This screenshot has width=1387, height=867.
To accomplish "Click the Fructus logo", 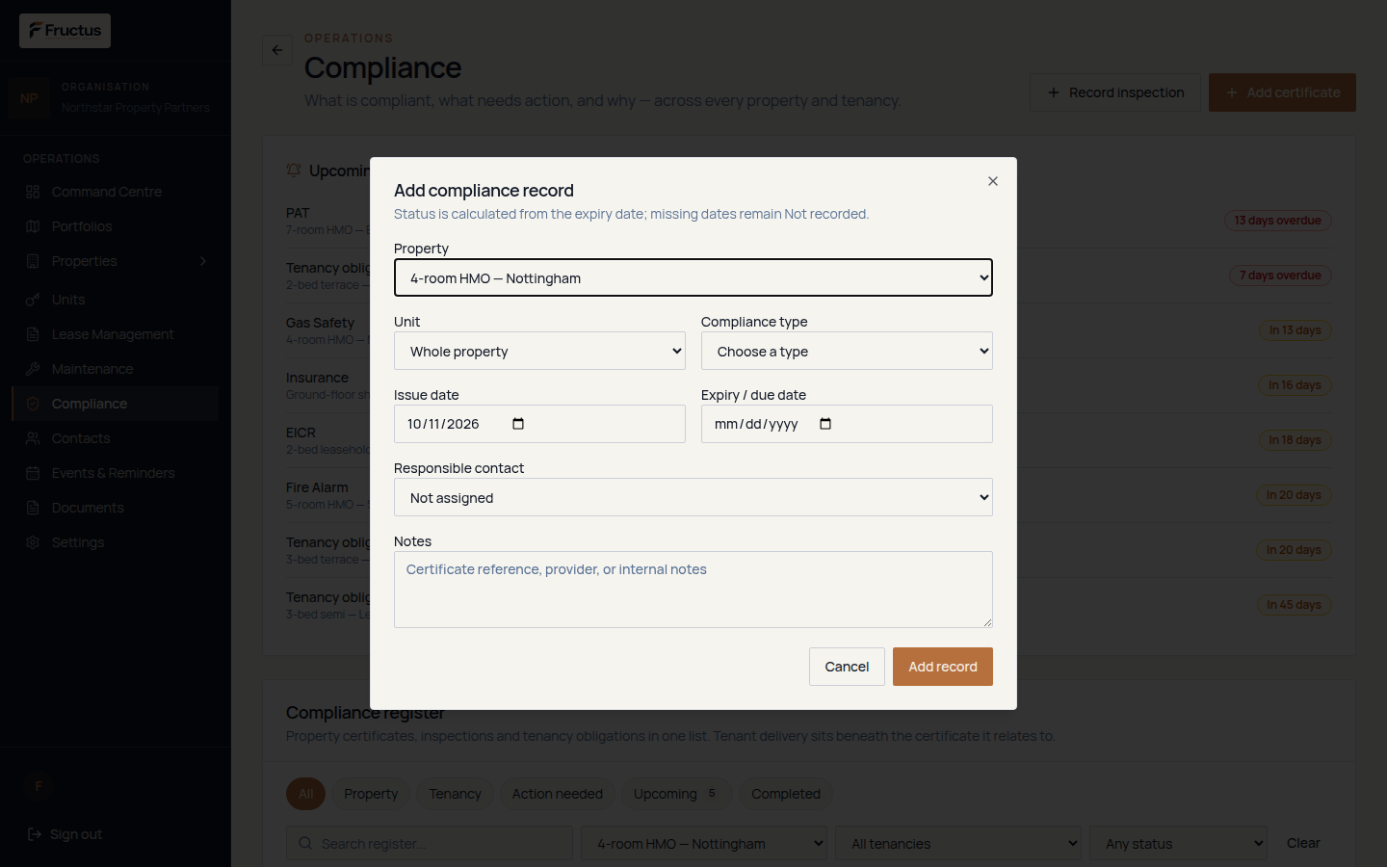I will (65, 31).
